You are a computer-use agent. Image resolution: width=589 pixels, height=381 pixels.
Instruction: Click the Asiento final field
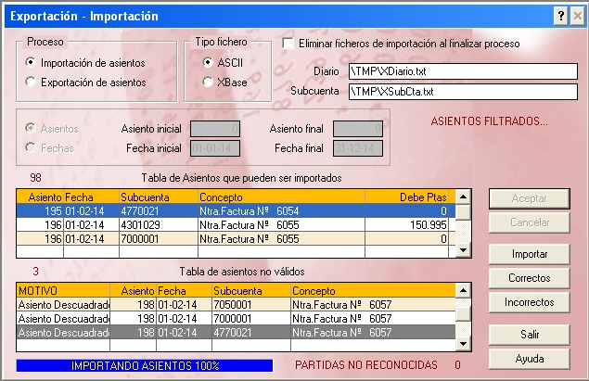point(358,129)
